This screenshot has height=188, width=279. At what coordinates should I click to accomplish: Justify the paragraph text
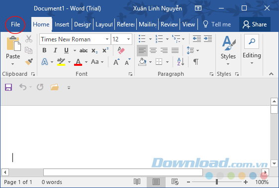175,50
